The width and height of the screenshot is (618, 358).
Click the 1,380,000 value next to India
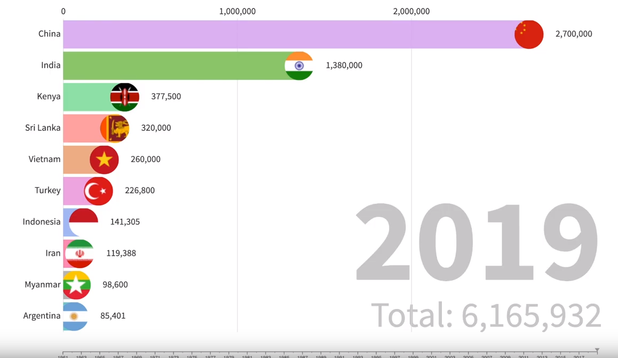tap(344, 66)
